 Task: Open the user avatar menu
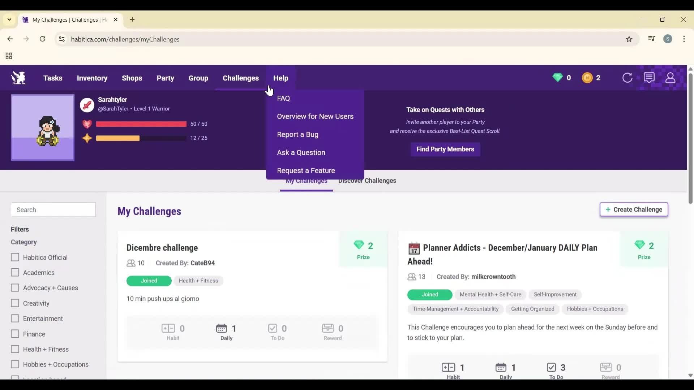pyautogui.click(x=671, y=78)
